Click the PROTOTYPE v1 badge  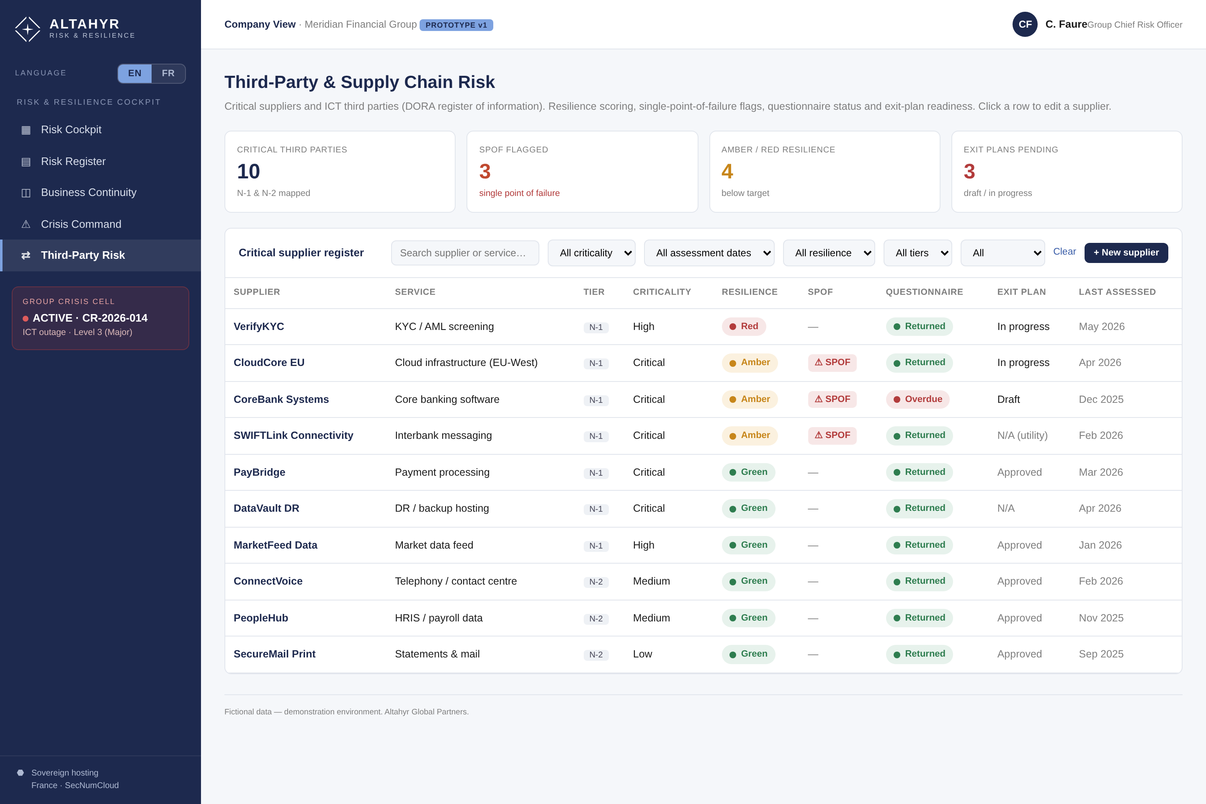tap(456, 25)
